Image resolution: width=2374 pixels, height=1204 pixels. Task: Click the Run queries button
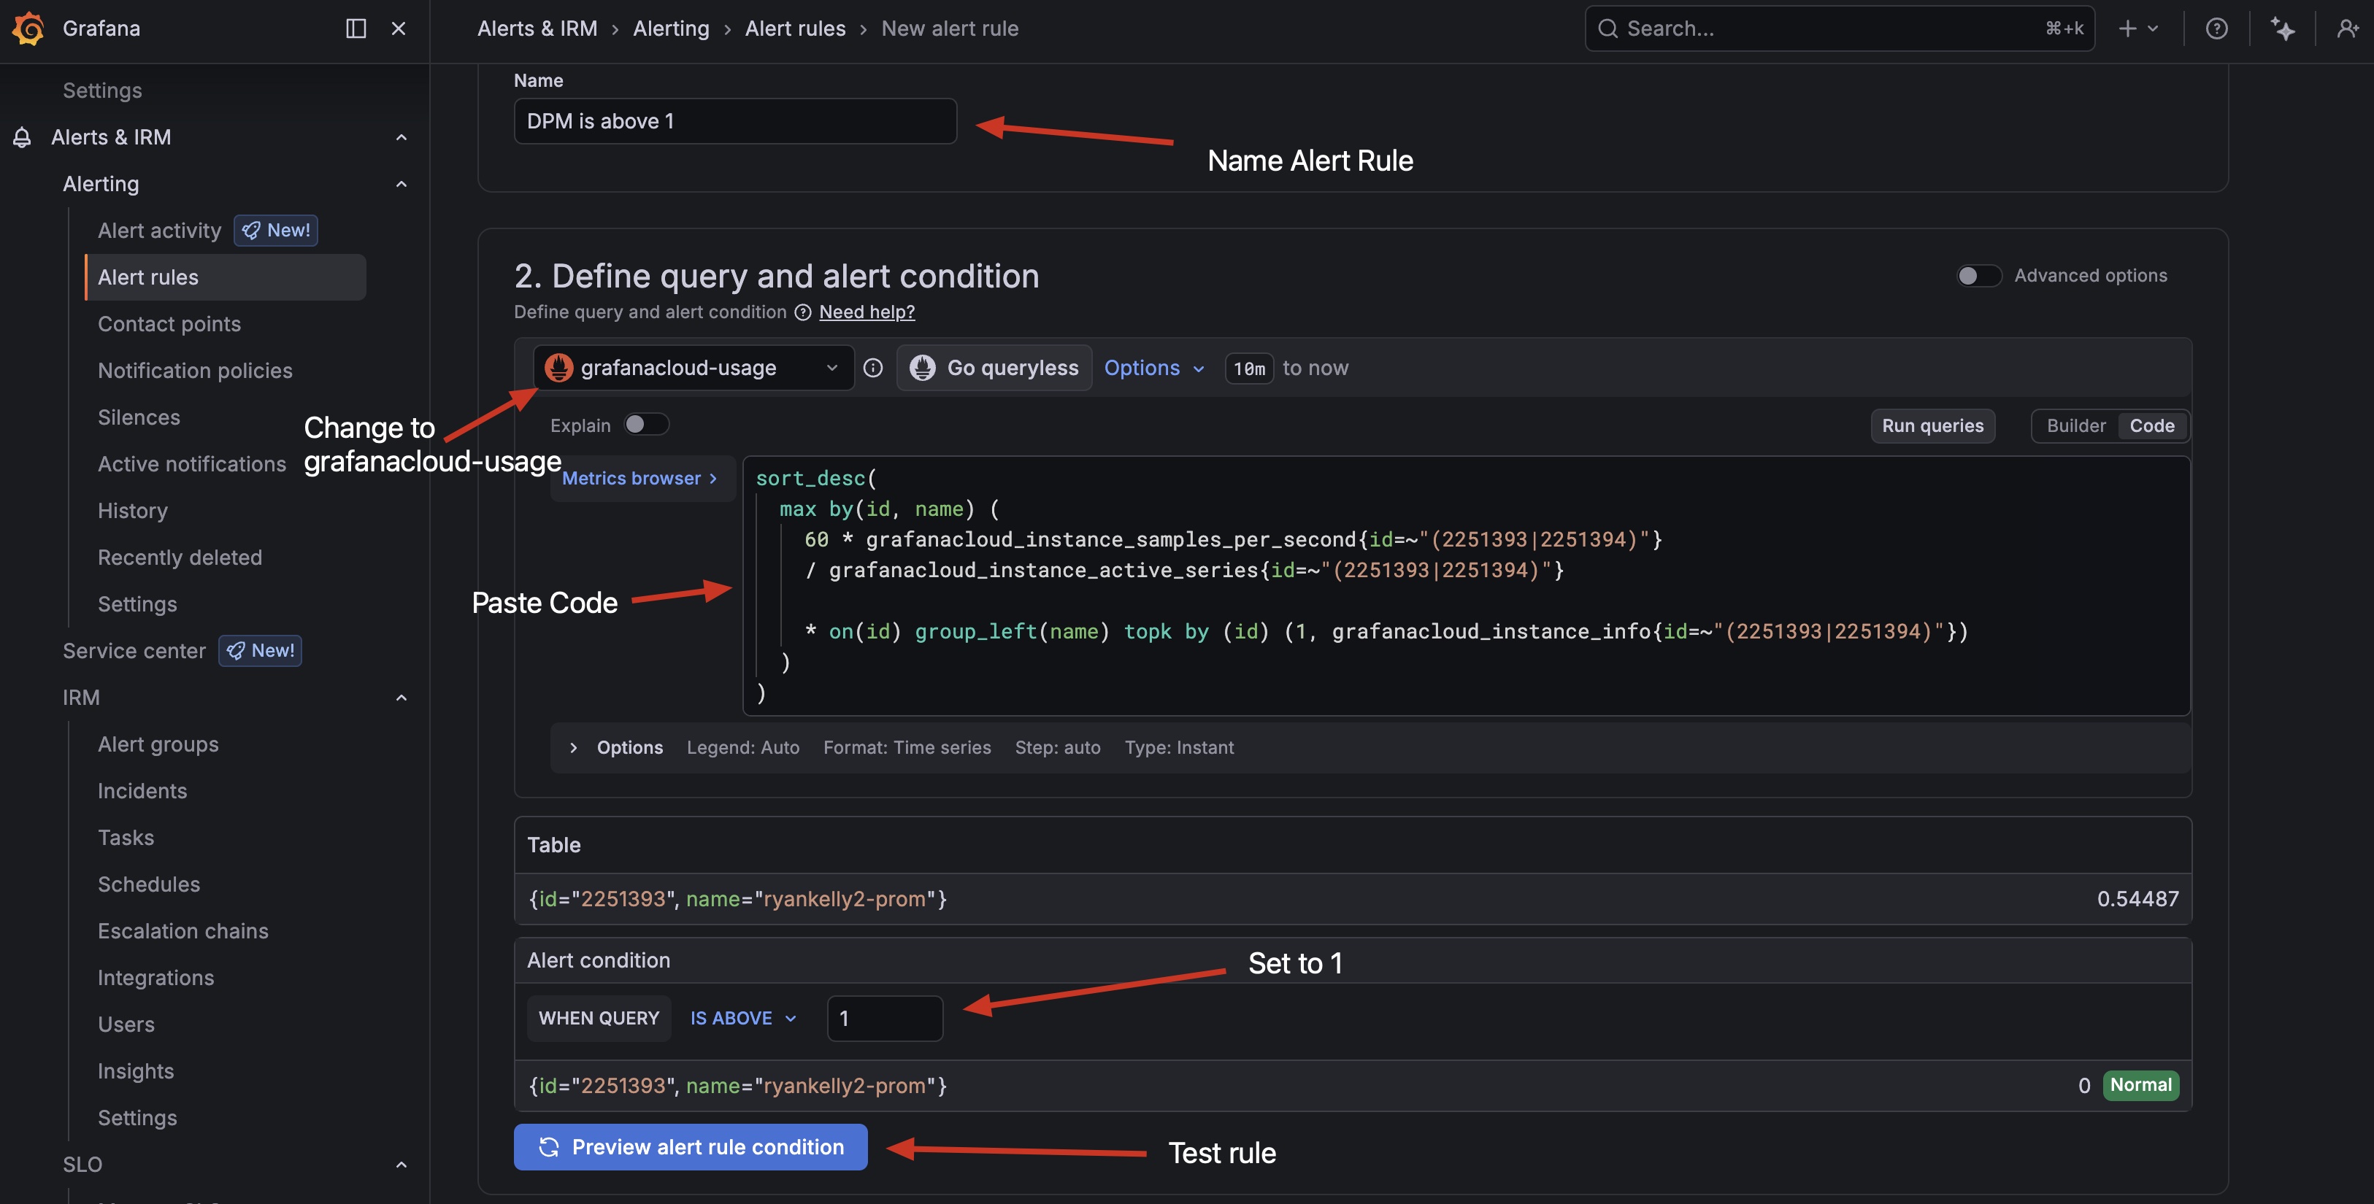click(1932, 425)
